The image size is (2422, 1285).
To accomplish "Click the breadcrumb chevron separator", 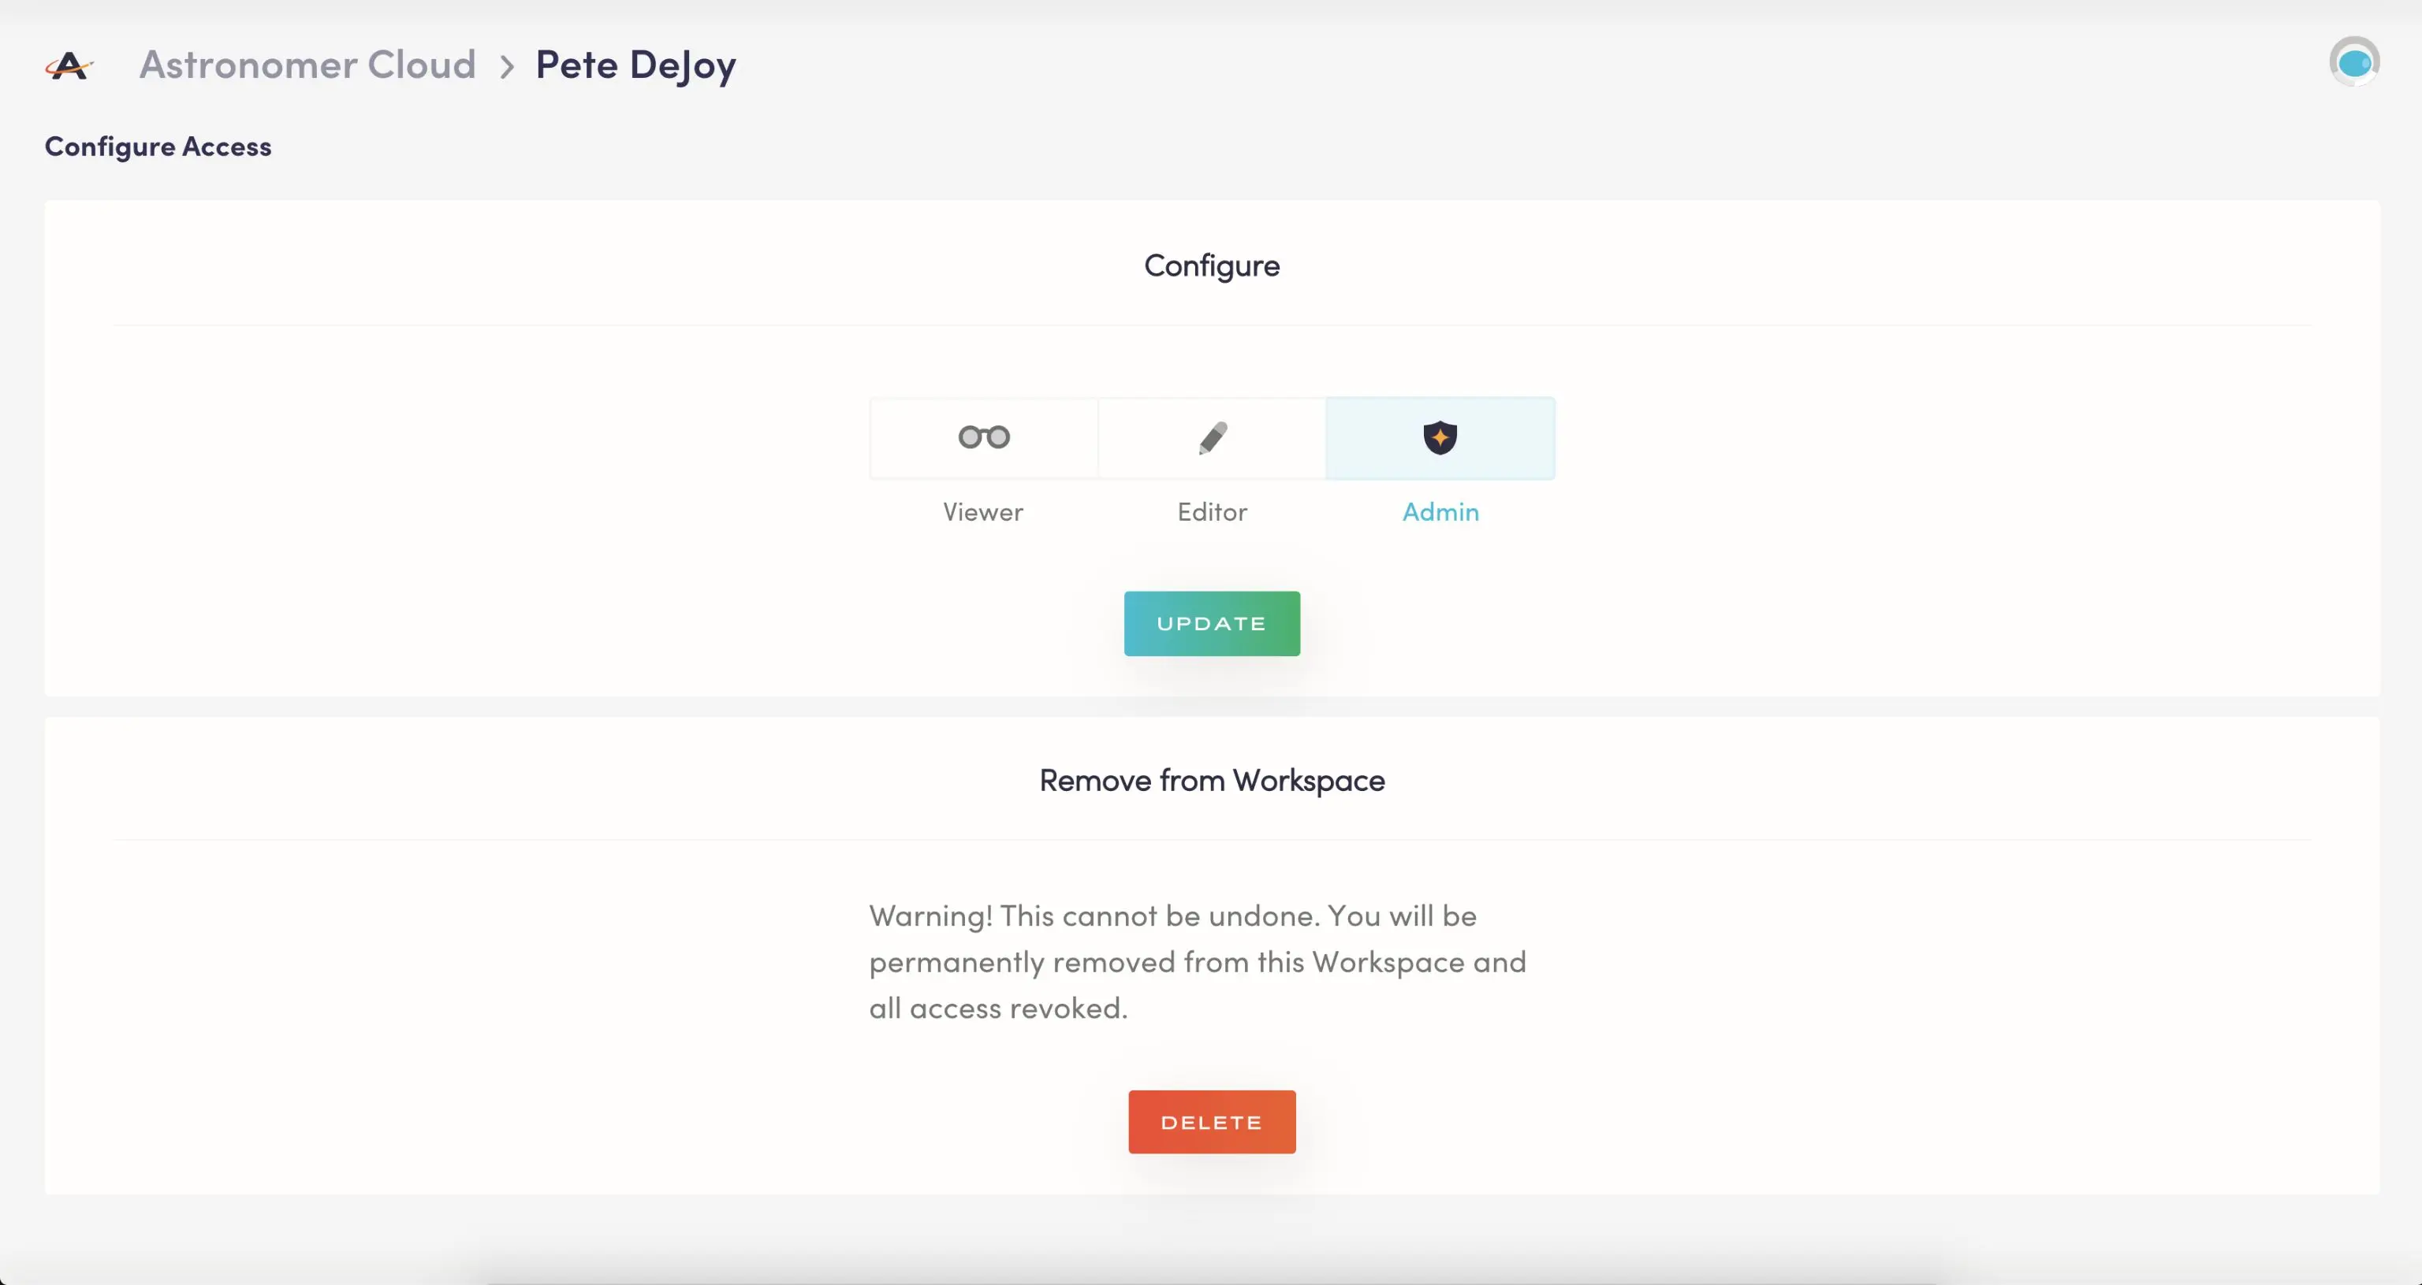I will coord(507,67).
